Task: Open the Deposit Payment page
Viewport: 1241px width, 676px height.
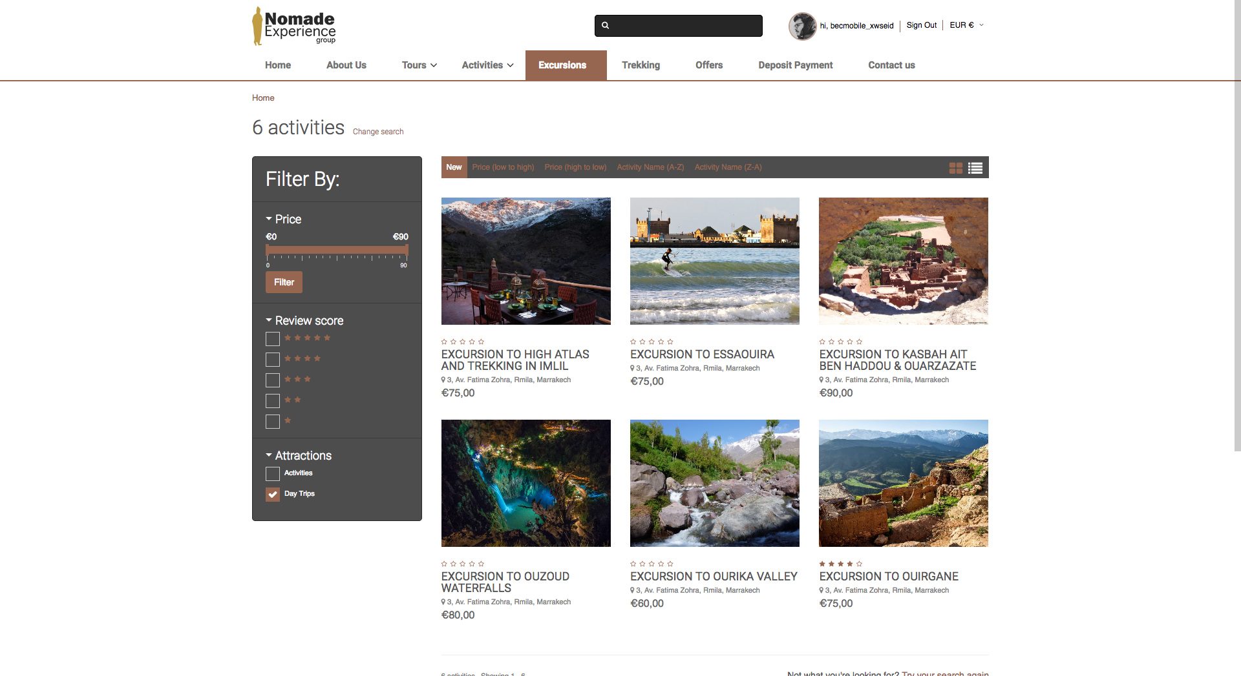Action: tap(795, 65)
